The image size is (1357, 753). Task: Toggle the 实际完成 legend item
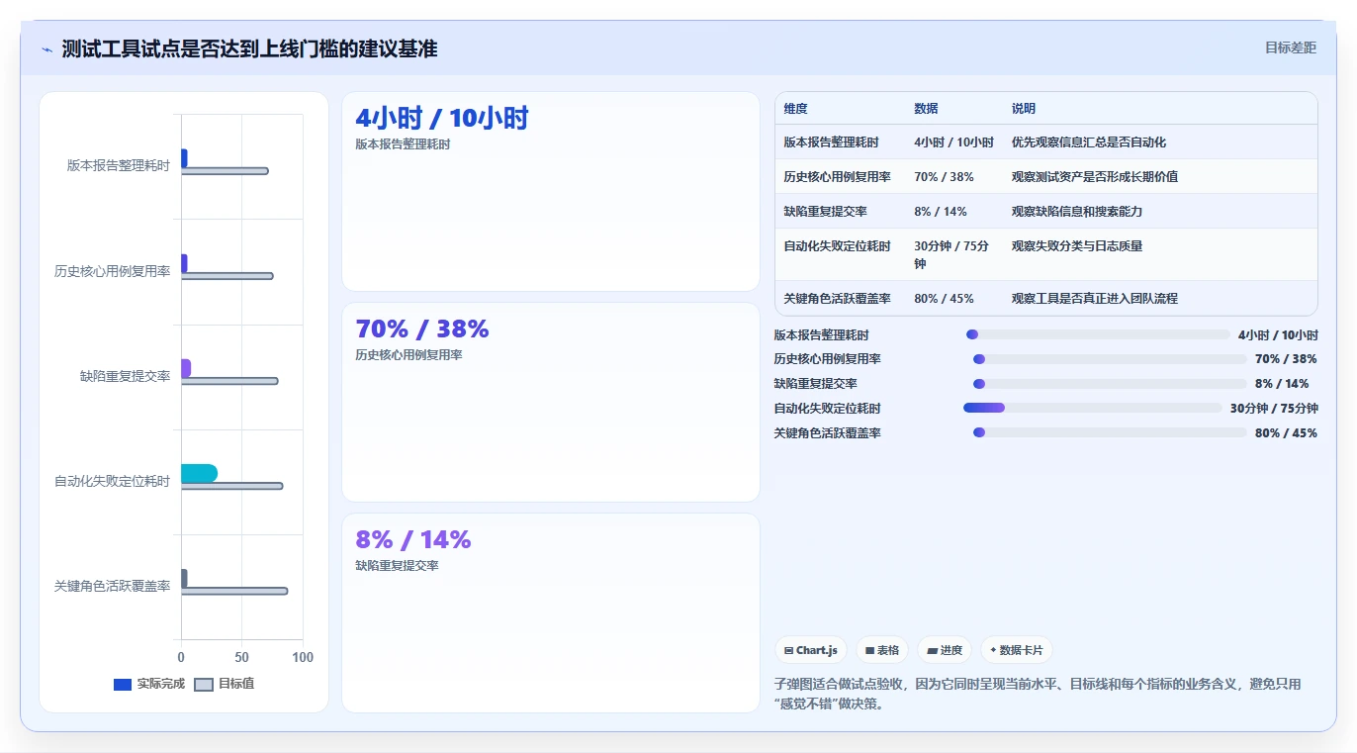click(x=149, y=684)
